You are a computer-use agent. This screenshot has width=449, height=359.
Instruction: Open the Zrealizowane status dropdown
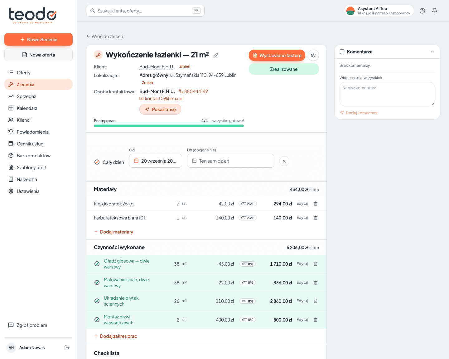[284, 69]
